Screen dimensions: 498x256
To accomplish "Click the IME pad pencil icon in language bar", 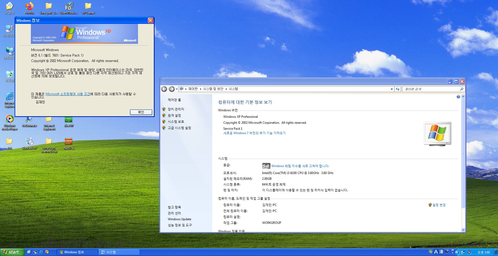I will click(x=431, y=252).
